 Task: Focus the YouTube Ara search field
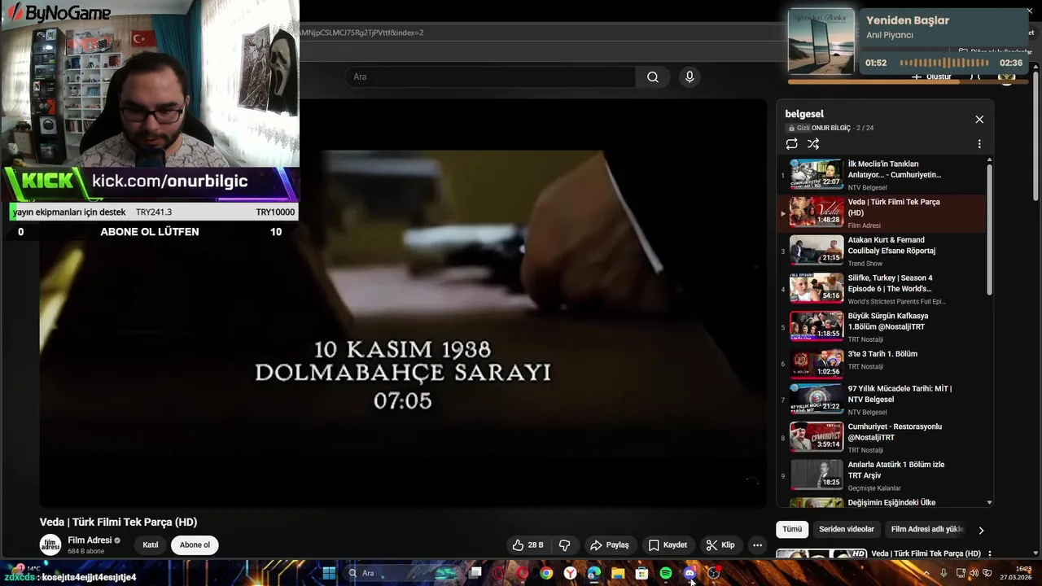491,77
